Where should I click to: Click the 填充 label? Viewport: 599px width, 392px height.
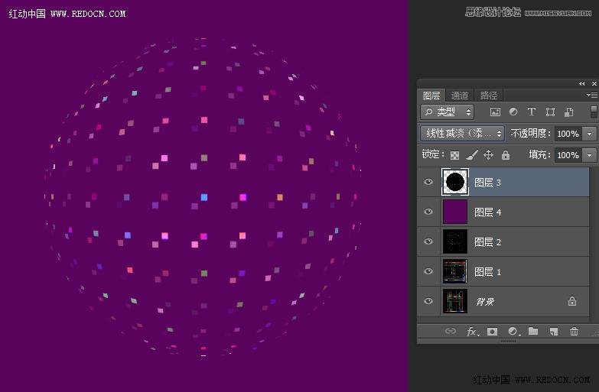(x=540, y=154)
